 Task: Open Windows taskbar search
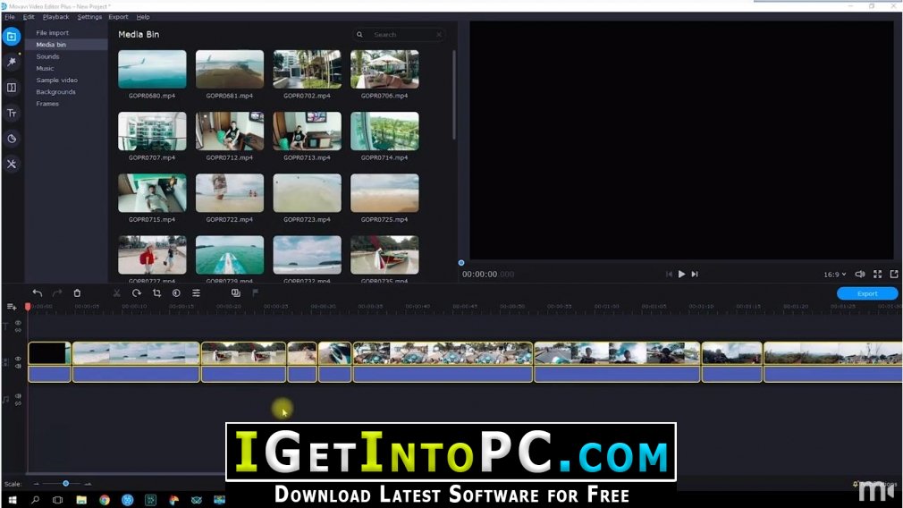(35, 500)
